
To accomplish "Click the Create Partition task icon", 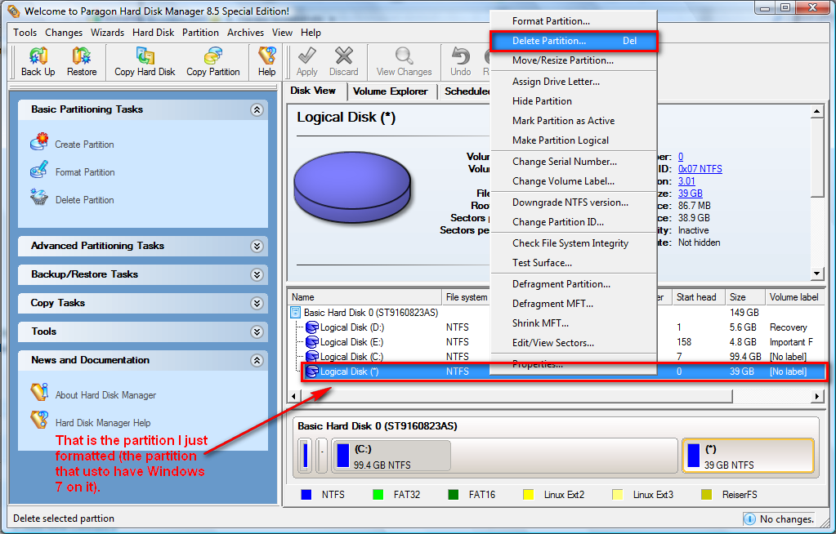I will click(x=39, y=144).
